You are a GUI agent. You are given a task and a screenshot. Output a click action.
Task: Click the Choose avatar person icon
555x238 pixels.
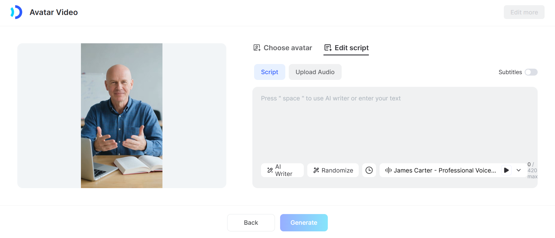(257, 48)
